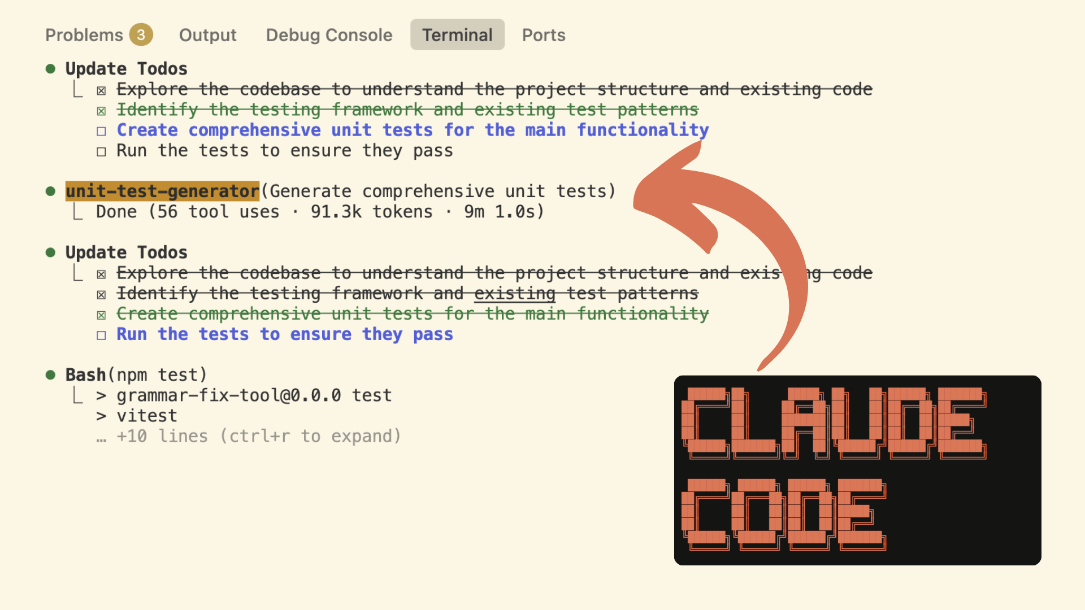This screenshot has height=610, width=1085.
Task: Expand the +10 lines collapsed output
Action: coord(249,436)
